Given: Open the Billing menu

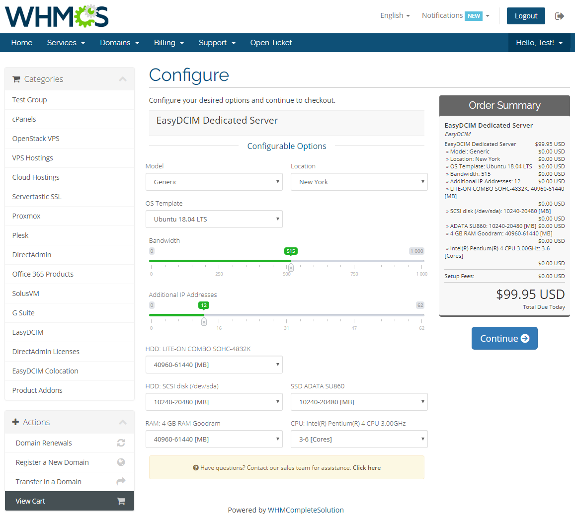Looking at the screenshot, I should pos(169,43).
